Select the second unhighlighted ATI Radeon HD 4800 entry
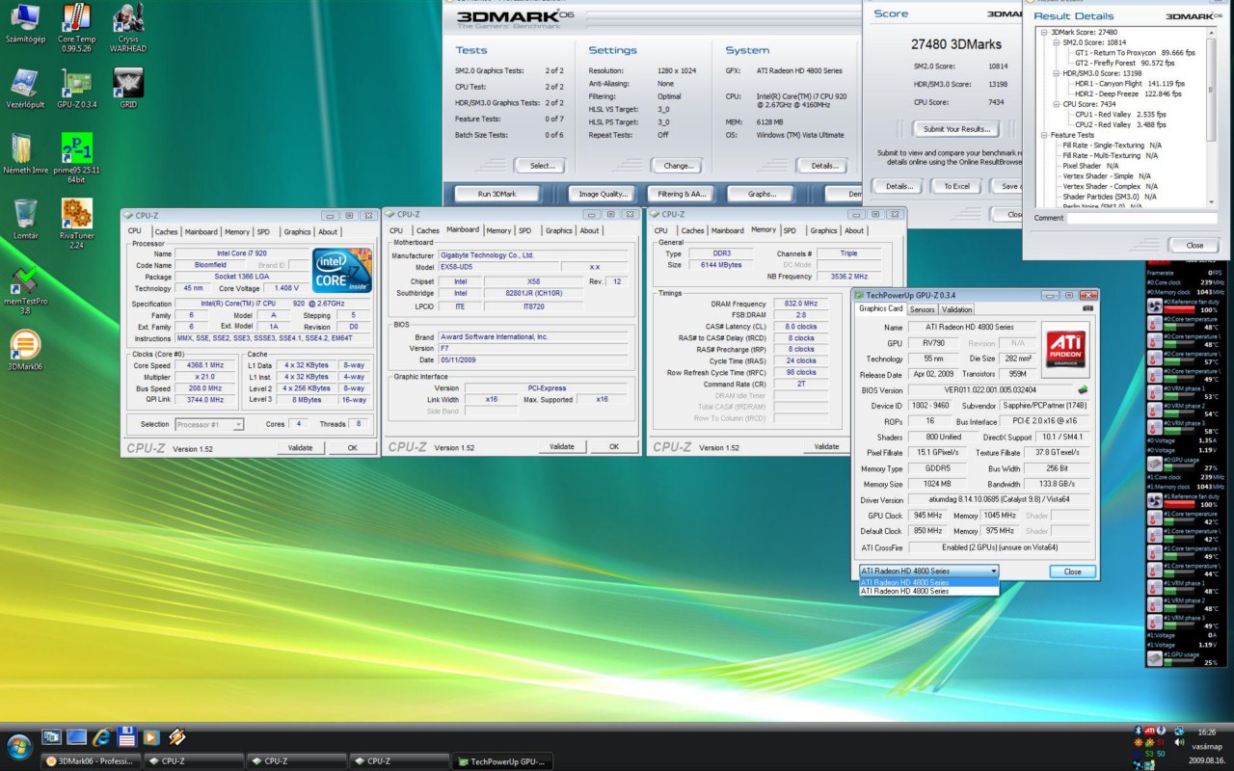Screen dimensions: 1234x771 coord(929,591)
